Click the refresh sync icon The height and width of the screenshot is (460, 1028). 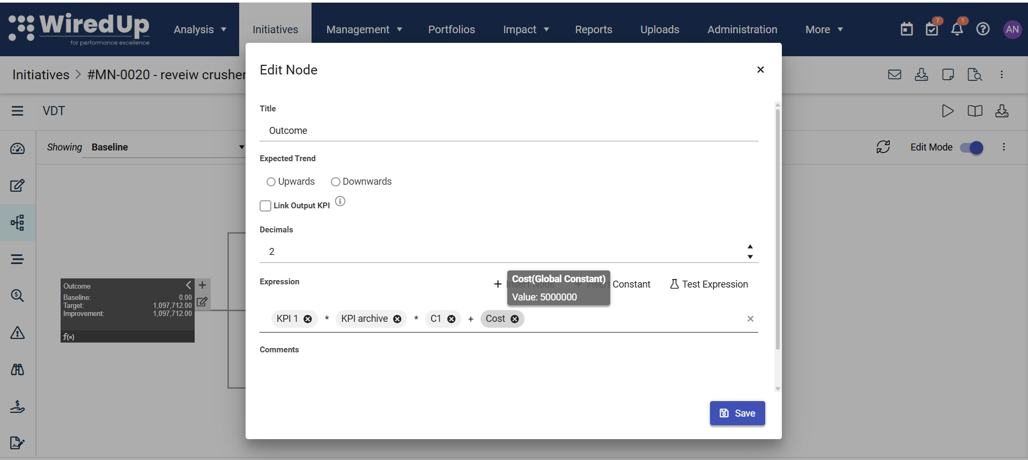(883, 147)
